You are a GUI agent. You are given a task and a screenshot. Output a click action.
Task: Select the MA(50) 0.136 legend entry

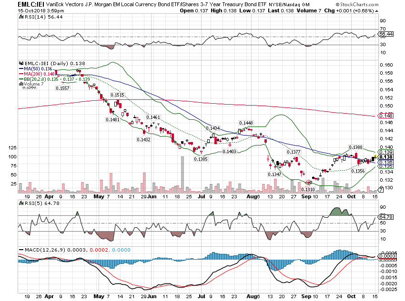click(38, 69)
